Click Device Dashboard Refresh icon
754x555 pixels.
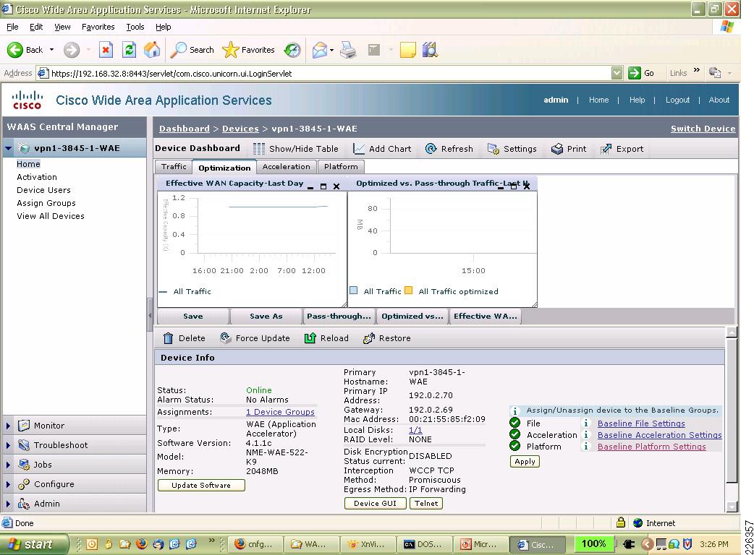tap(431, 149)
